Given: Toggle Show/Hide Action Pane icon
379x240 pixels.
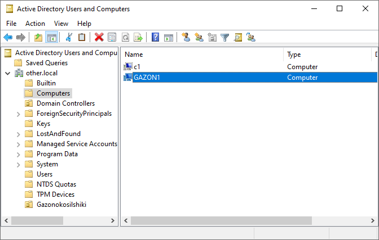Looking at the screenshot, I should 169,37.
